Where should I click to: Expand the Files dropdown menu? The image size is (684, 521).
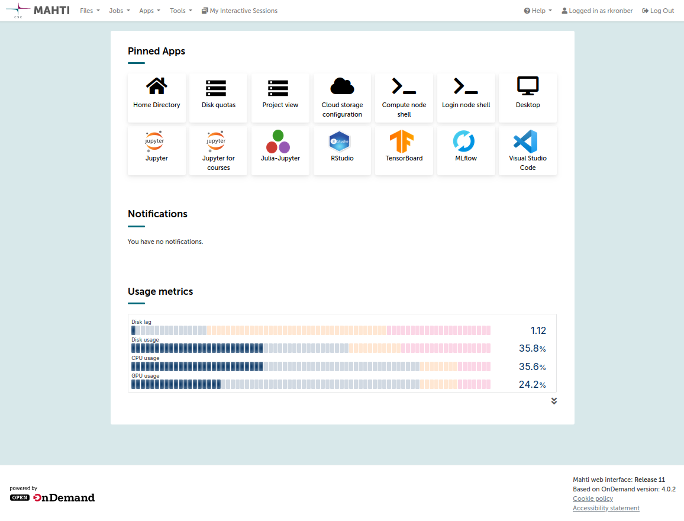tap(90, 11)
